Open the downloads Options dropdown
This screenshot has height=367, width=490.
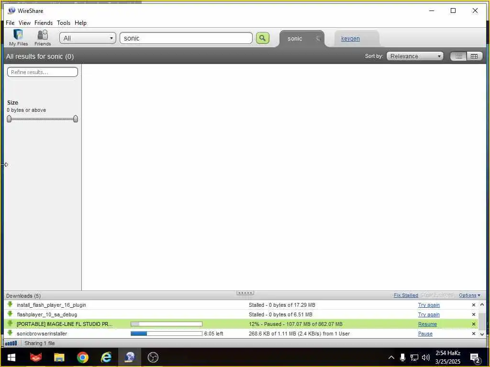pyautogui.click(x=469, y=295)
